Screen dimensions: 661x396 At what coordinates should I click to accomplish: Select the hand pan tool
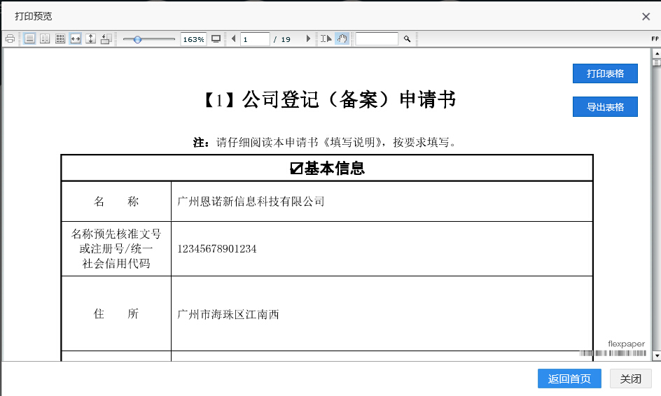point(342,38)
